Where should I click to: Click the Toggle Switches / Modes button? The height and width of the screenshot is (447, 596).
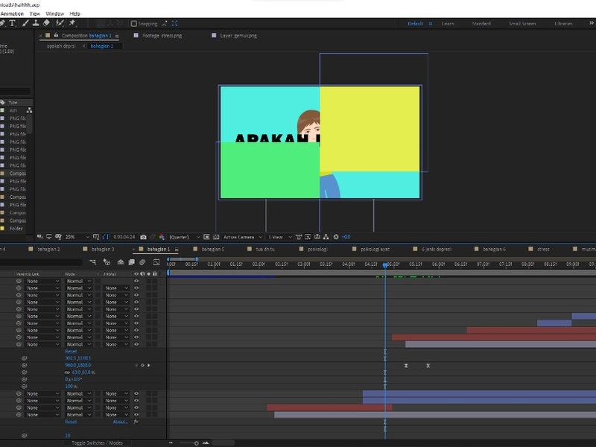click(x=97, y=443)
